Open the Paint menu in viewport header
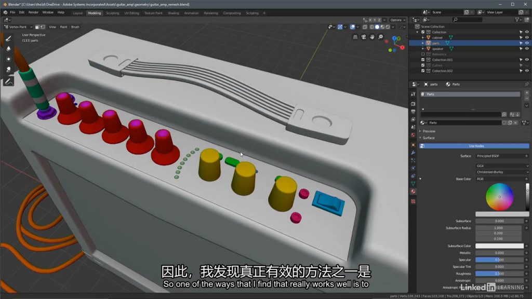The height and width of the screenshot is (299, 532). pyautogui.click(x=63, y=26)
